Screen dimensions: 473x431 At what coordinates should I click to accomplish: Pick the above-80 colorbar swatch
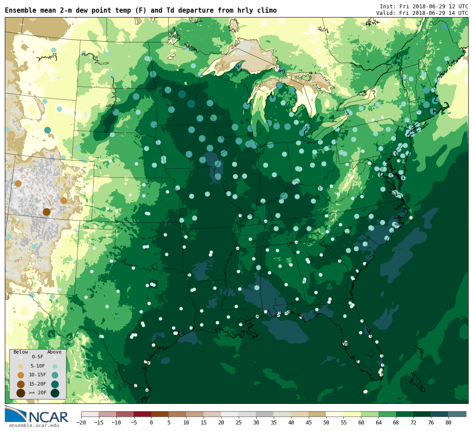point(458,414)
